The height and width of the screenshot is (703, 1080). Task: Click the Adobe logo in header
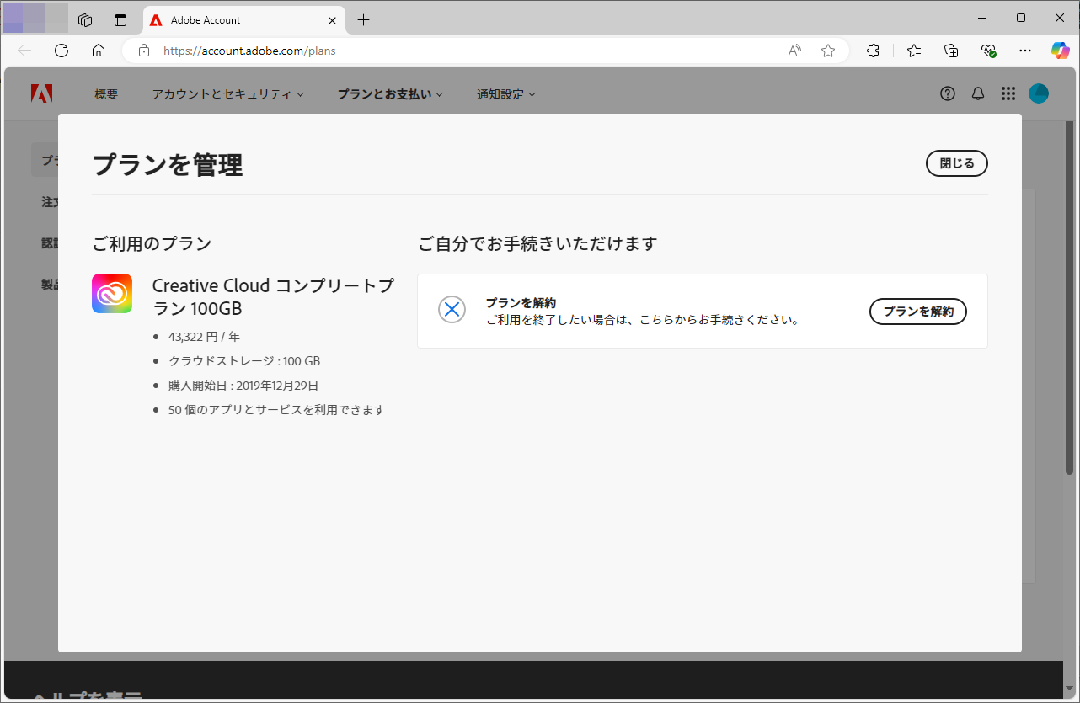(42, 93)
